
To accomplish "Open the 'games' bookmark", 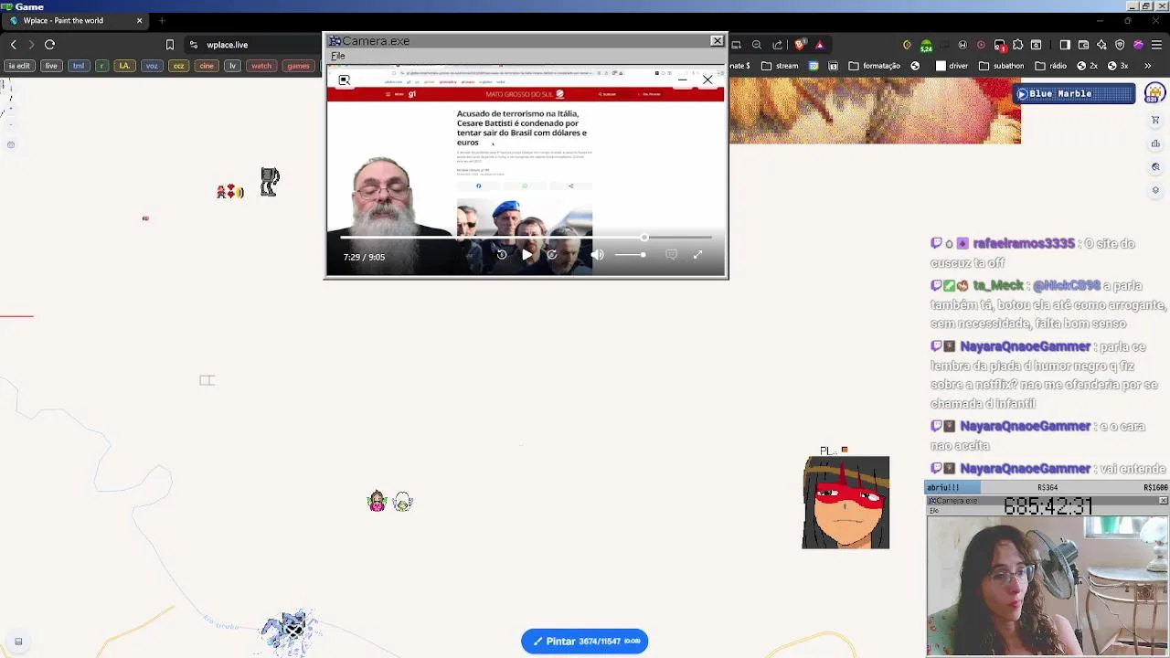I will (x=298, y=66).
